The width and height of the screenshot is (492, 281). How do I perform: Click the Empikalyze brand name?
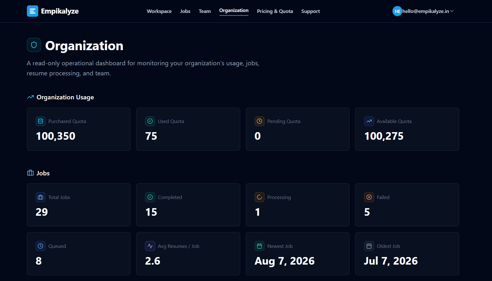click(60, 11)
